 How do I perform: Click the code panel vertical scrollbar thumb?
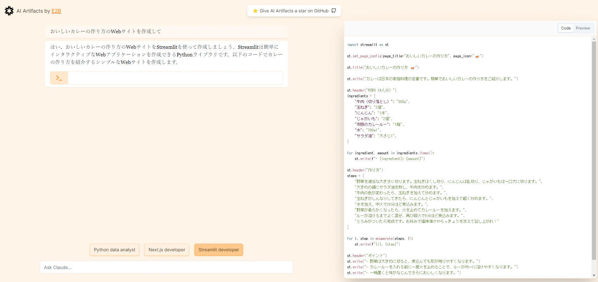(x=594, y=151)
